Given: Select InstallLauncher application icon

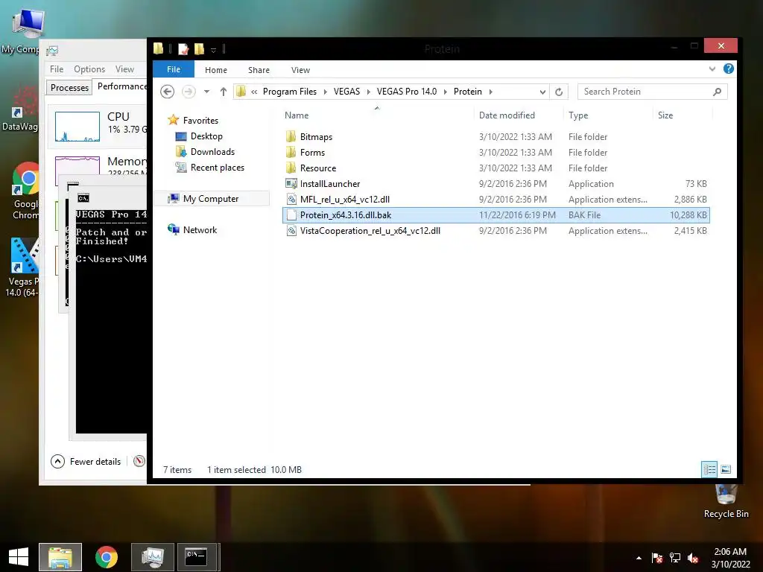Looking at the screenshot, I should click(291, 183).
